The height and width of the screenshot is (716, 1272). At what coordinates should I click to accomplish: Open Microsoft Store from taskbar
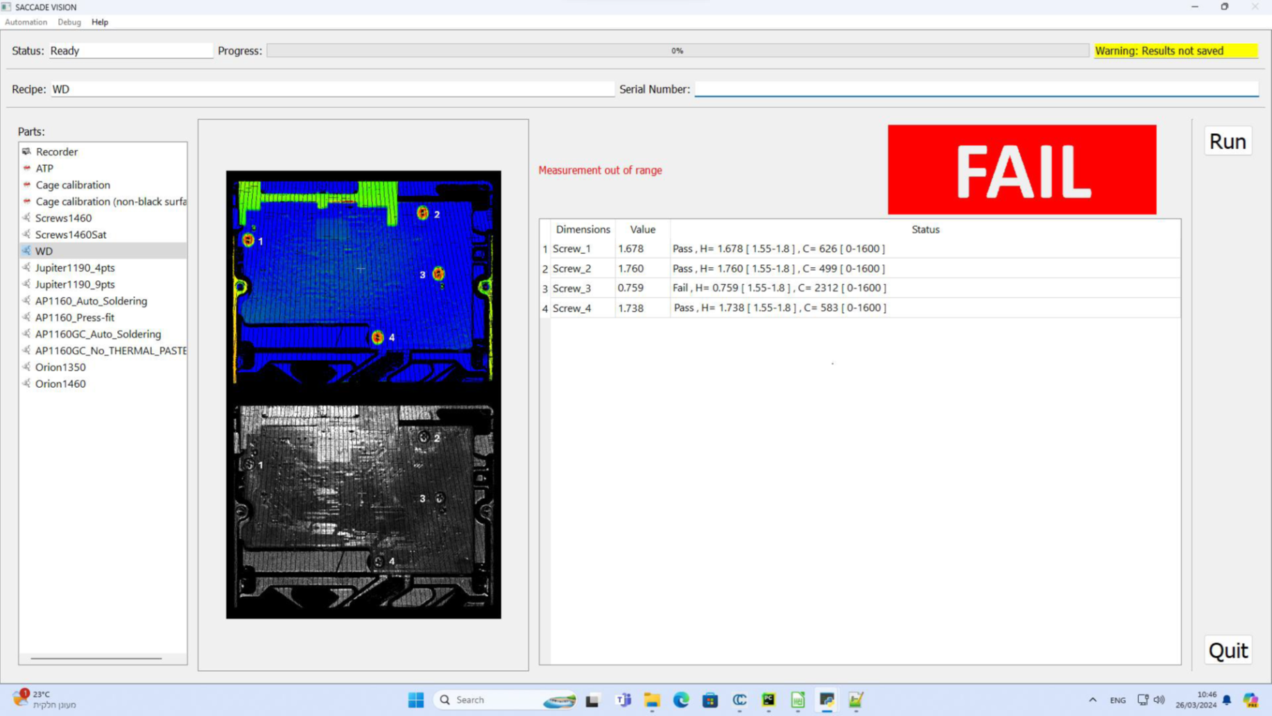click(710, 701)
